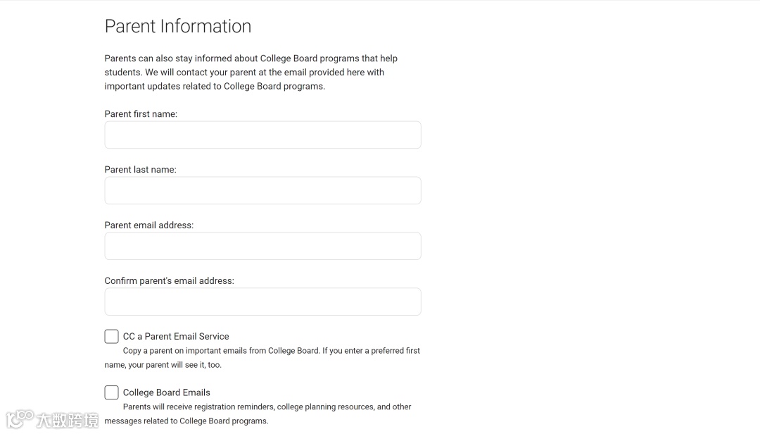Viewport: 760px width, 434px height.
Task: Click the 'Parent email address:' label
Action: [148, 225]
